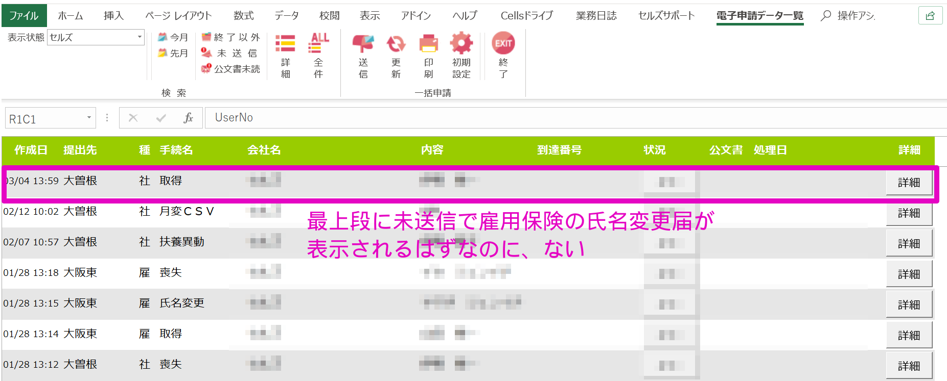Click 詳細 button for 01/28 13:12 row
This screenshot has width=947, height=381.
(909, 366)
